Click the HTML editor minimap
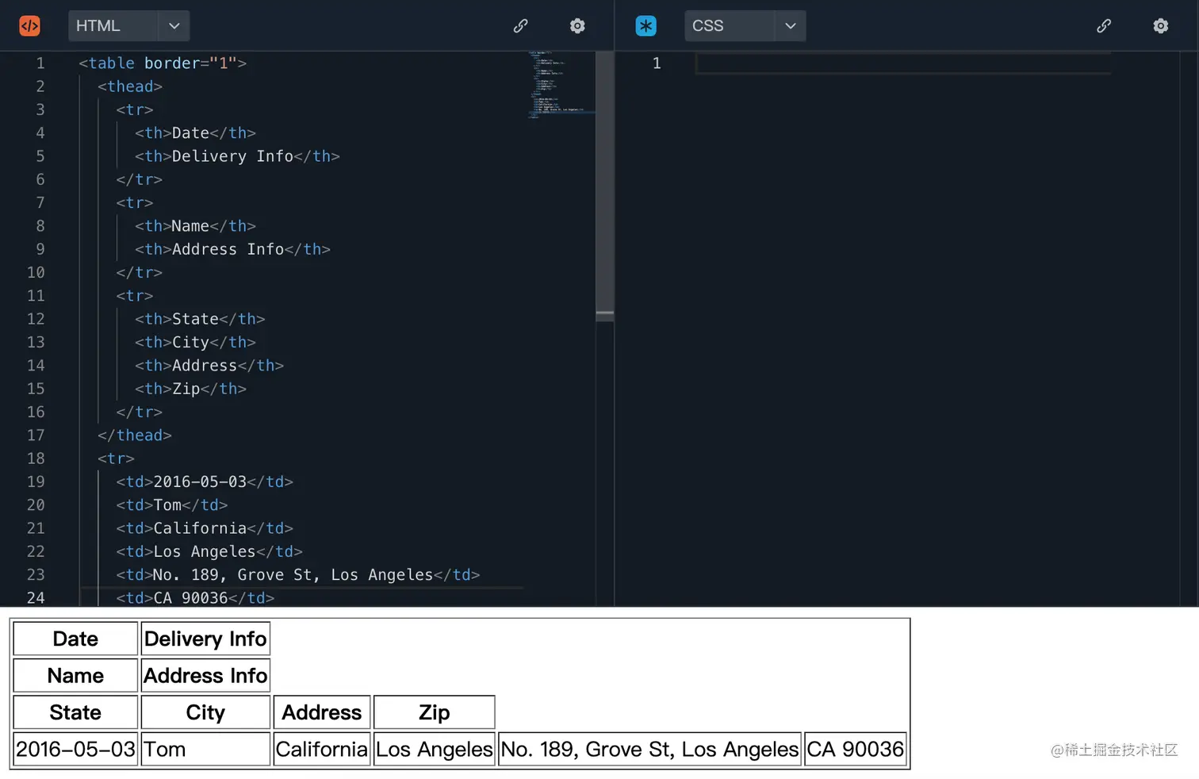 click(561, 85)
